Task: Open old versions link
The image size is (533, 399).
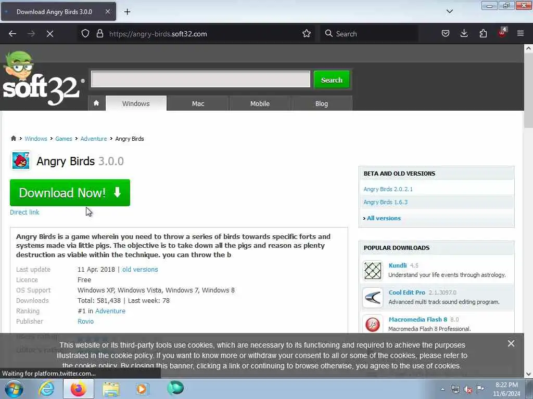Action: tap(140, 270)
